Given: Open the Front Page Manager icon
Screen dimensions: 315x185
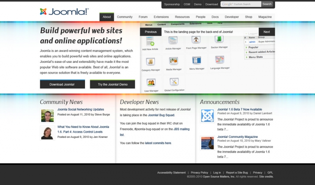Looking at the screenshot, I should (196, 40).
